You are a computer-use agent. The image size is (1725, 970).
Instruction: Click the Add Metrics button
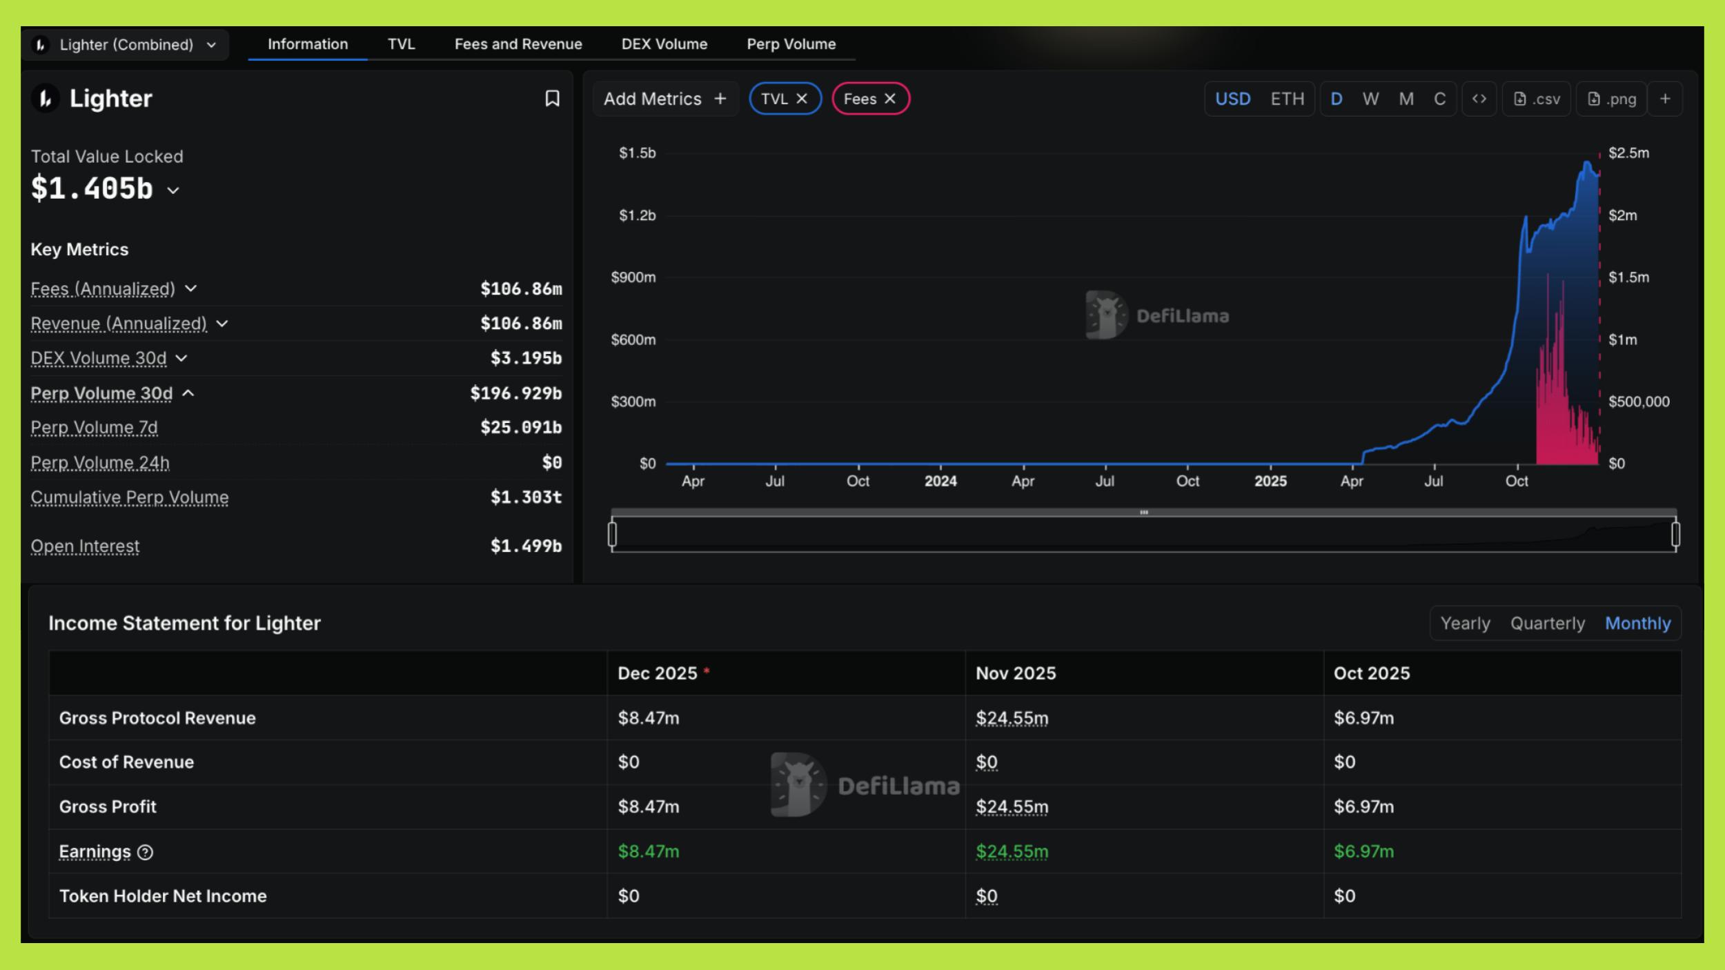click(664, 99)
